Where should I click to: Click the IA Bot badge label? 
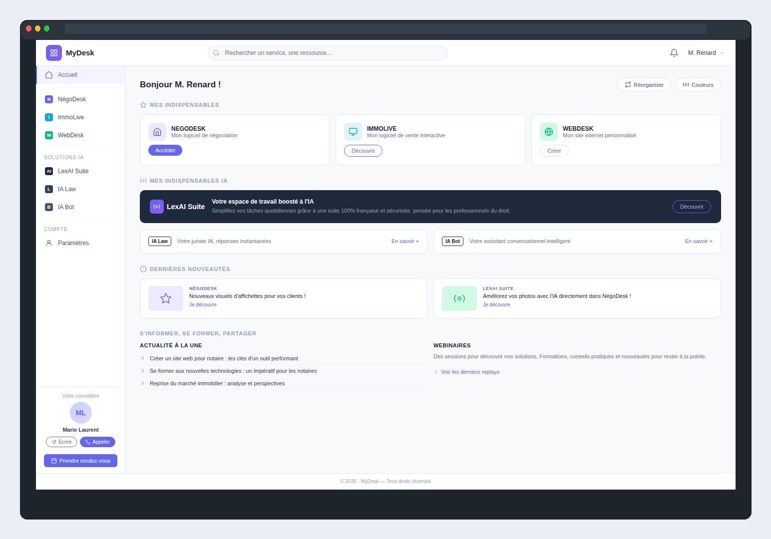click(x=452, y=241)
